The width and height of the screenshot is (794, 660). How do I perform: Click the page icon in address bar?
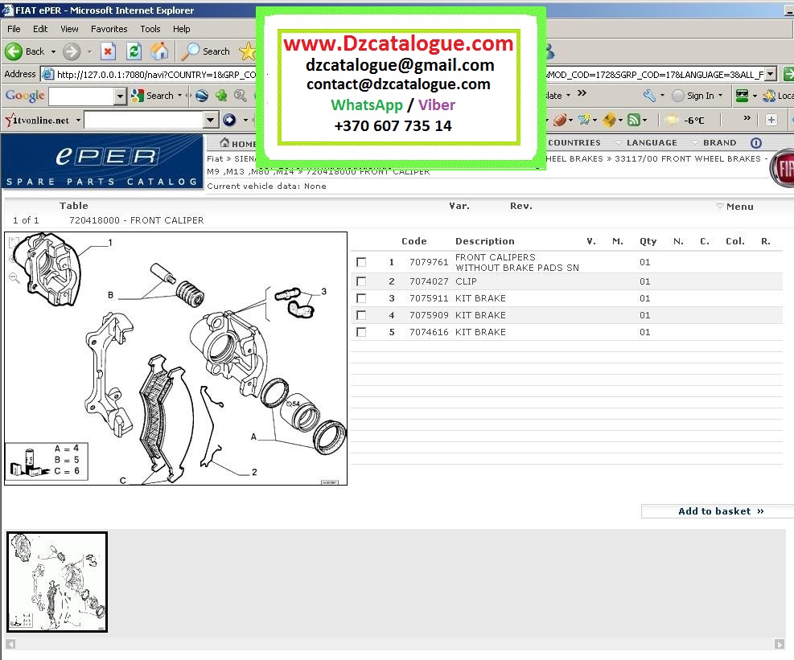tap(47, 75)
